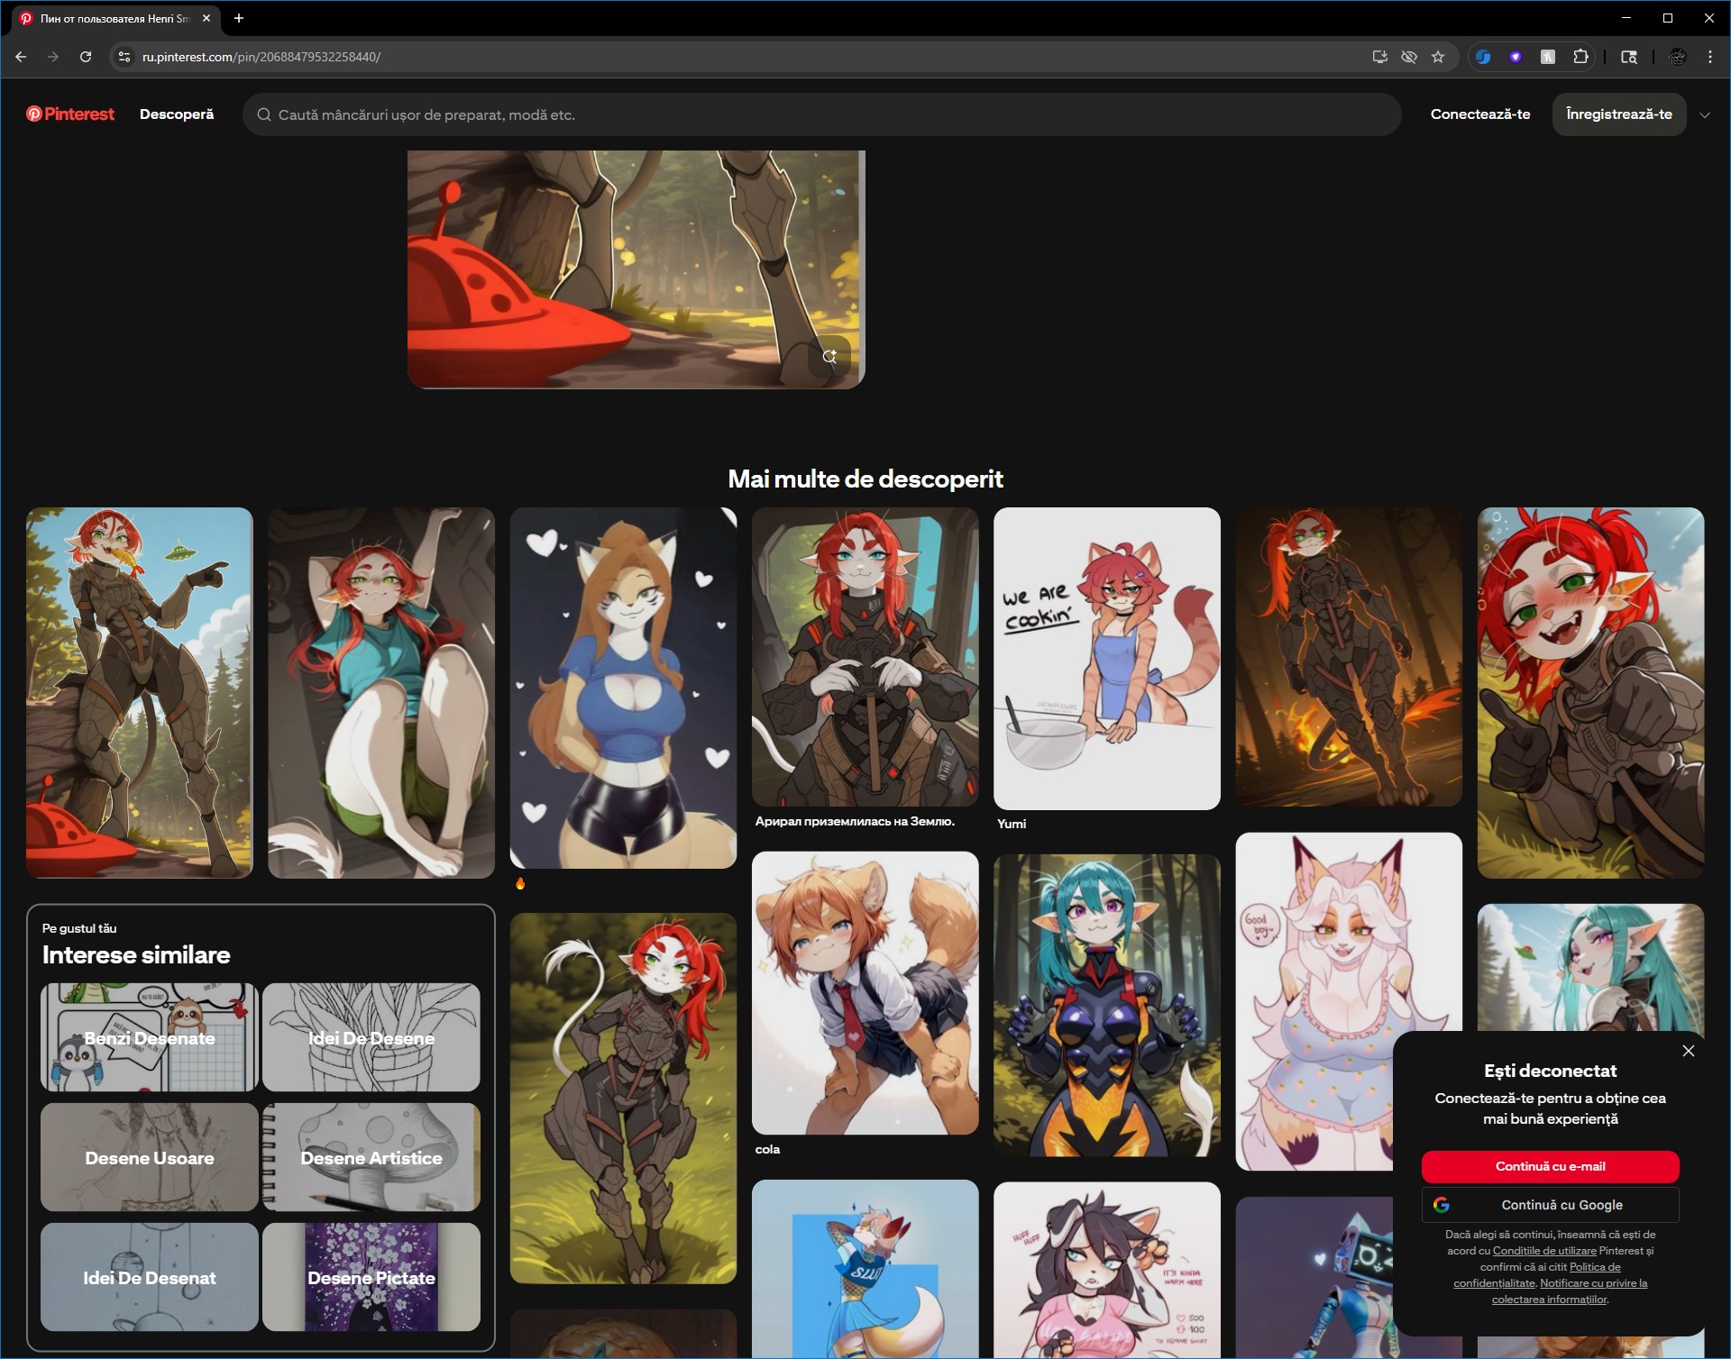Image resolution: width=1731 pixels, height=1359 pixels.
Task: Open a new browser tab
Action: click(239, 18)
